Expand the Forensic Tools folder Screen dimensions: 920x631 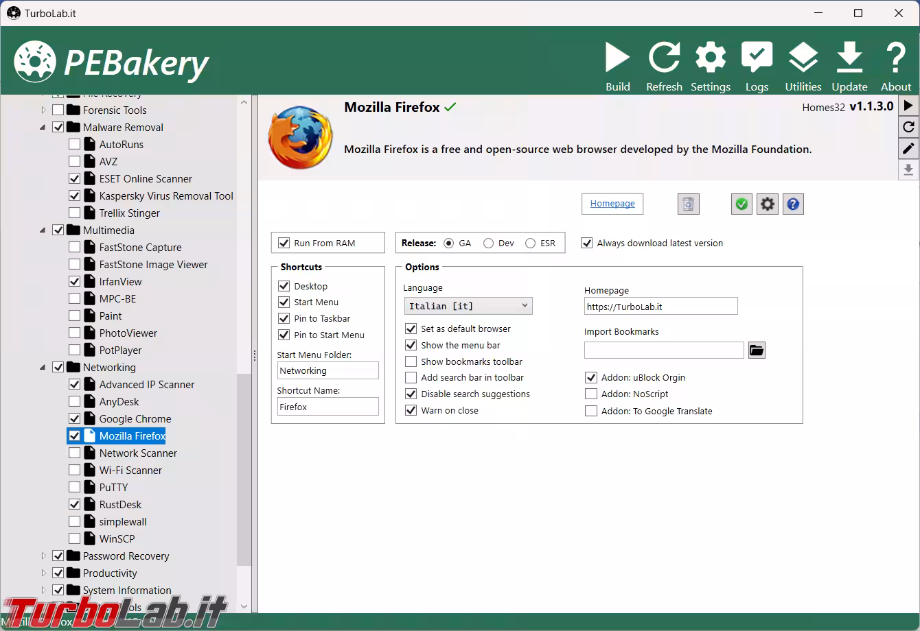(44, 110)
